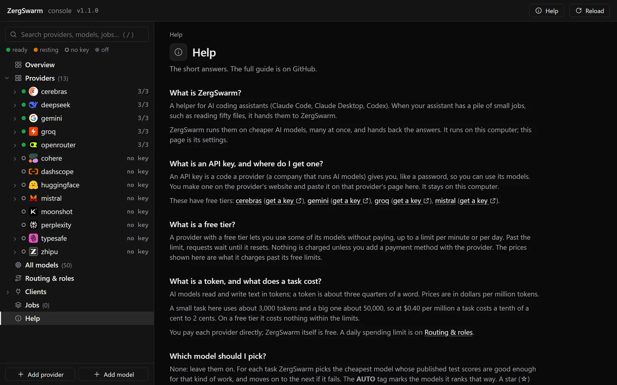Open the All models page
The width and height of the screenshot is (617, 385).
77,265
